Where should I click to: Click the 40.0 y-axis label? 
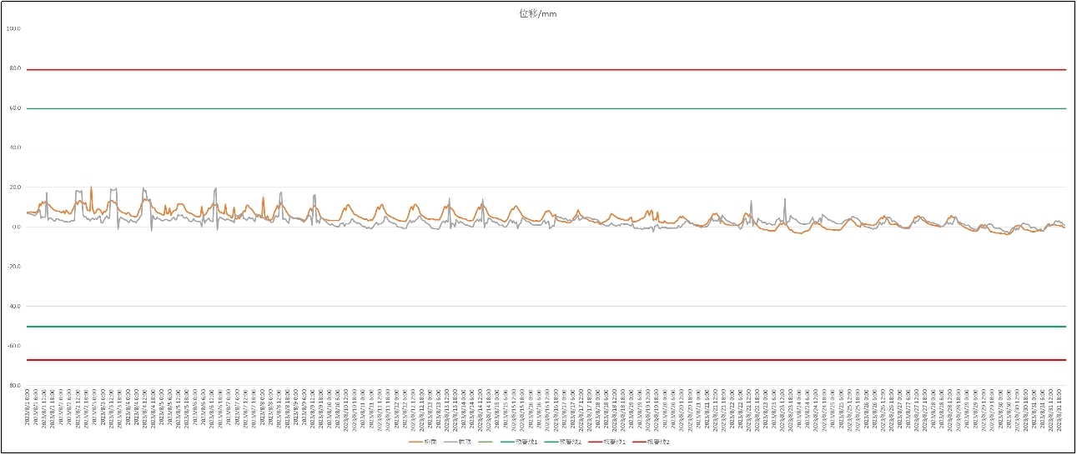coord(13,147)
